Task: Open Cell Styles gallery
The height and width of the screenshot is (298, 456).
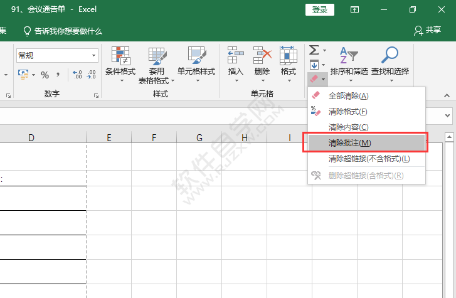Action: click(x=196, y=65)
